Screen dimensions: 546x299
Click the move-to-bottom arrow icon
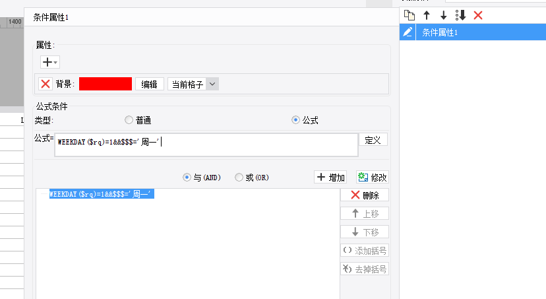click(461, 15)
